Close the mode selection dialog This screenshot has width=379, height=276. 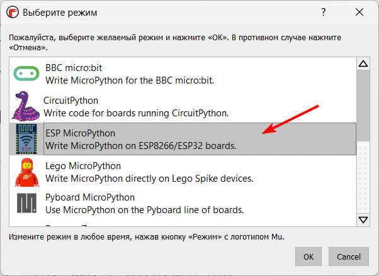[x=359, y=12]
